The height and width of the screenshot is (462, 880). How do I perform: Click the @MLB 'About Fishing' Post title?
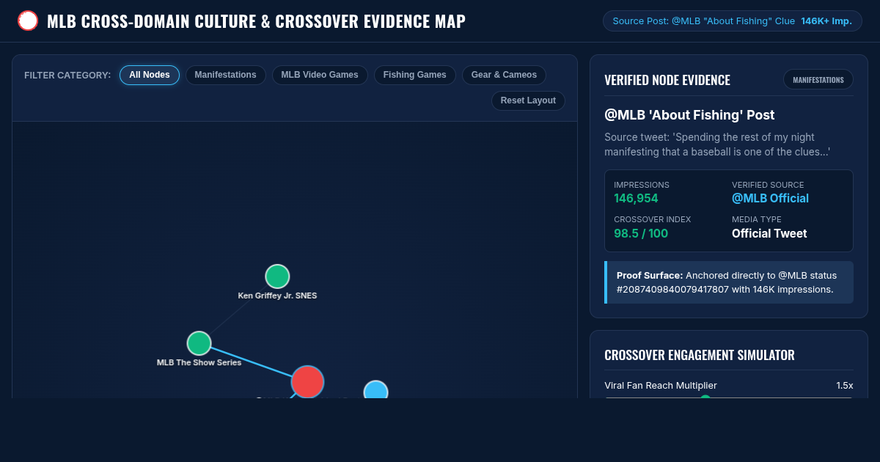(689, 115)
